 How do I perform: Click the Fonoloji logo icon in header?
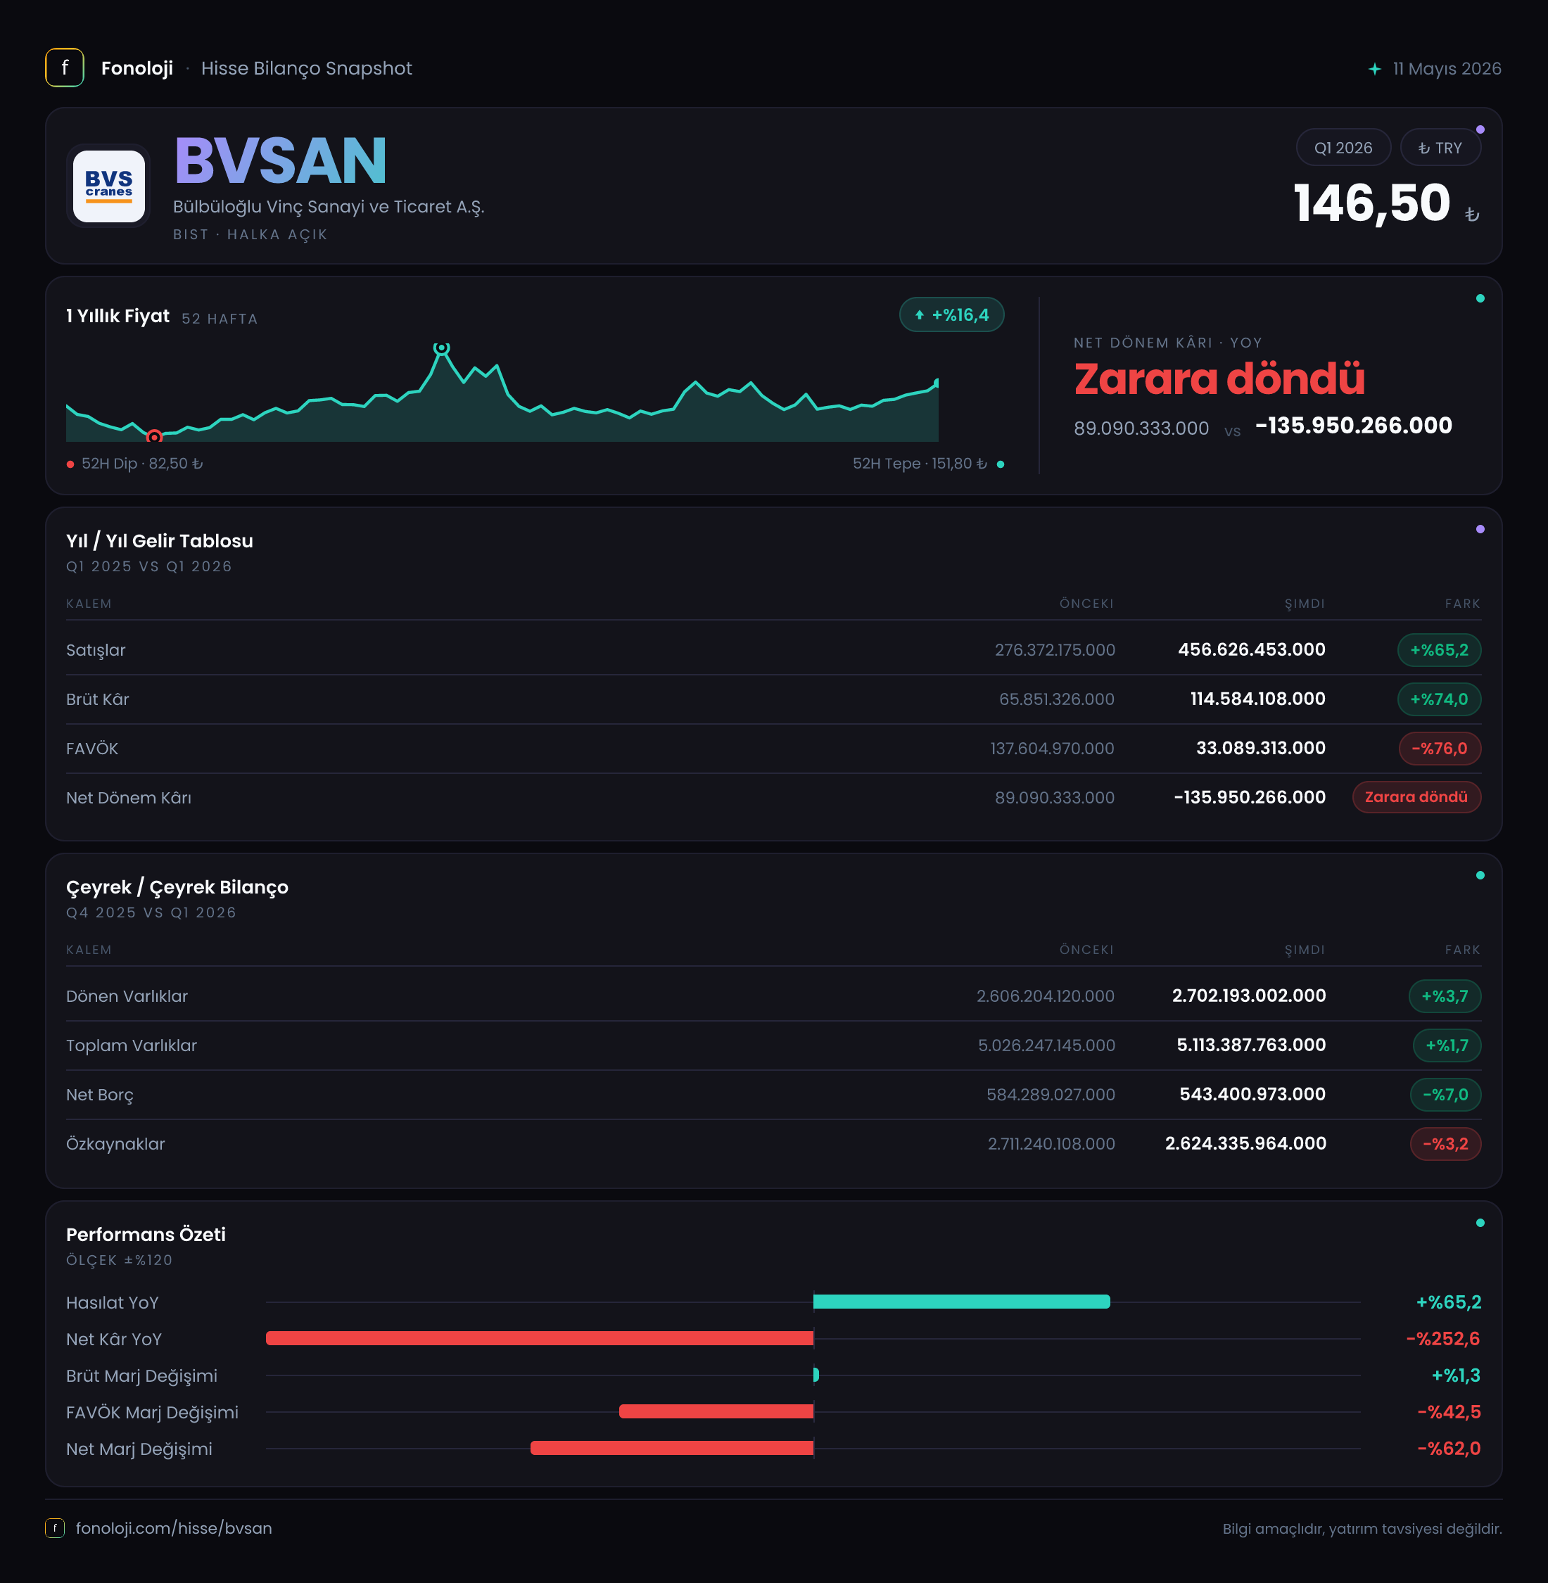click(x=64, y=68)
